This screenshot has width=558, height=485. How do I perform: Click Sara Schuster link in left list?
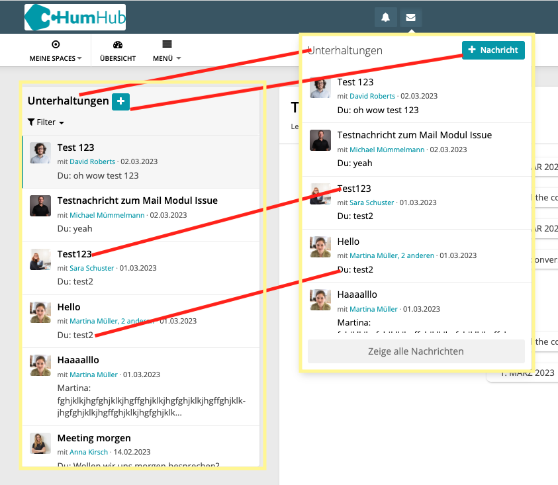point(91,268)
